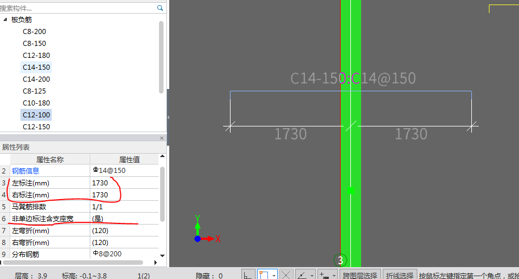Image resolution: width=519 pixels, height=279 pixels.
Task: Select C12-150 in component list
Action: click(36, 126)
